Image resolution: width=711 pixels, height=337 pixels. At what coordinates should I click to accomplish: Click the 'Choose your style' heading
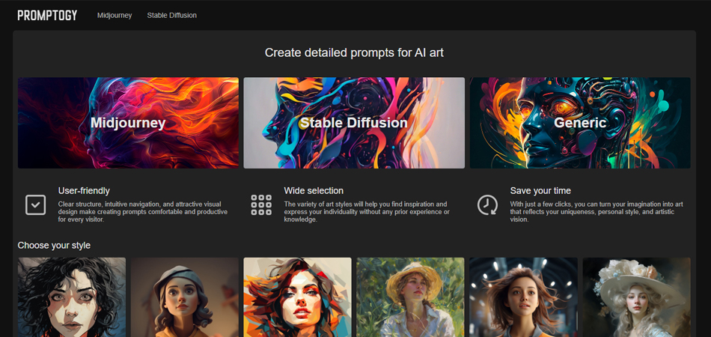coord(54,246)
